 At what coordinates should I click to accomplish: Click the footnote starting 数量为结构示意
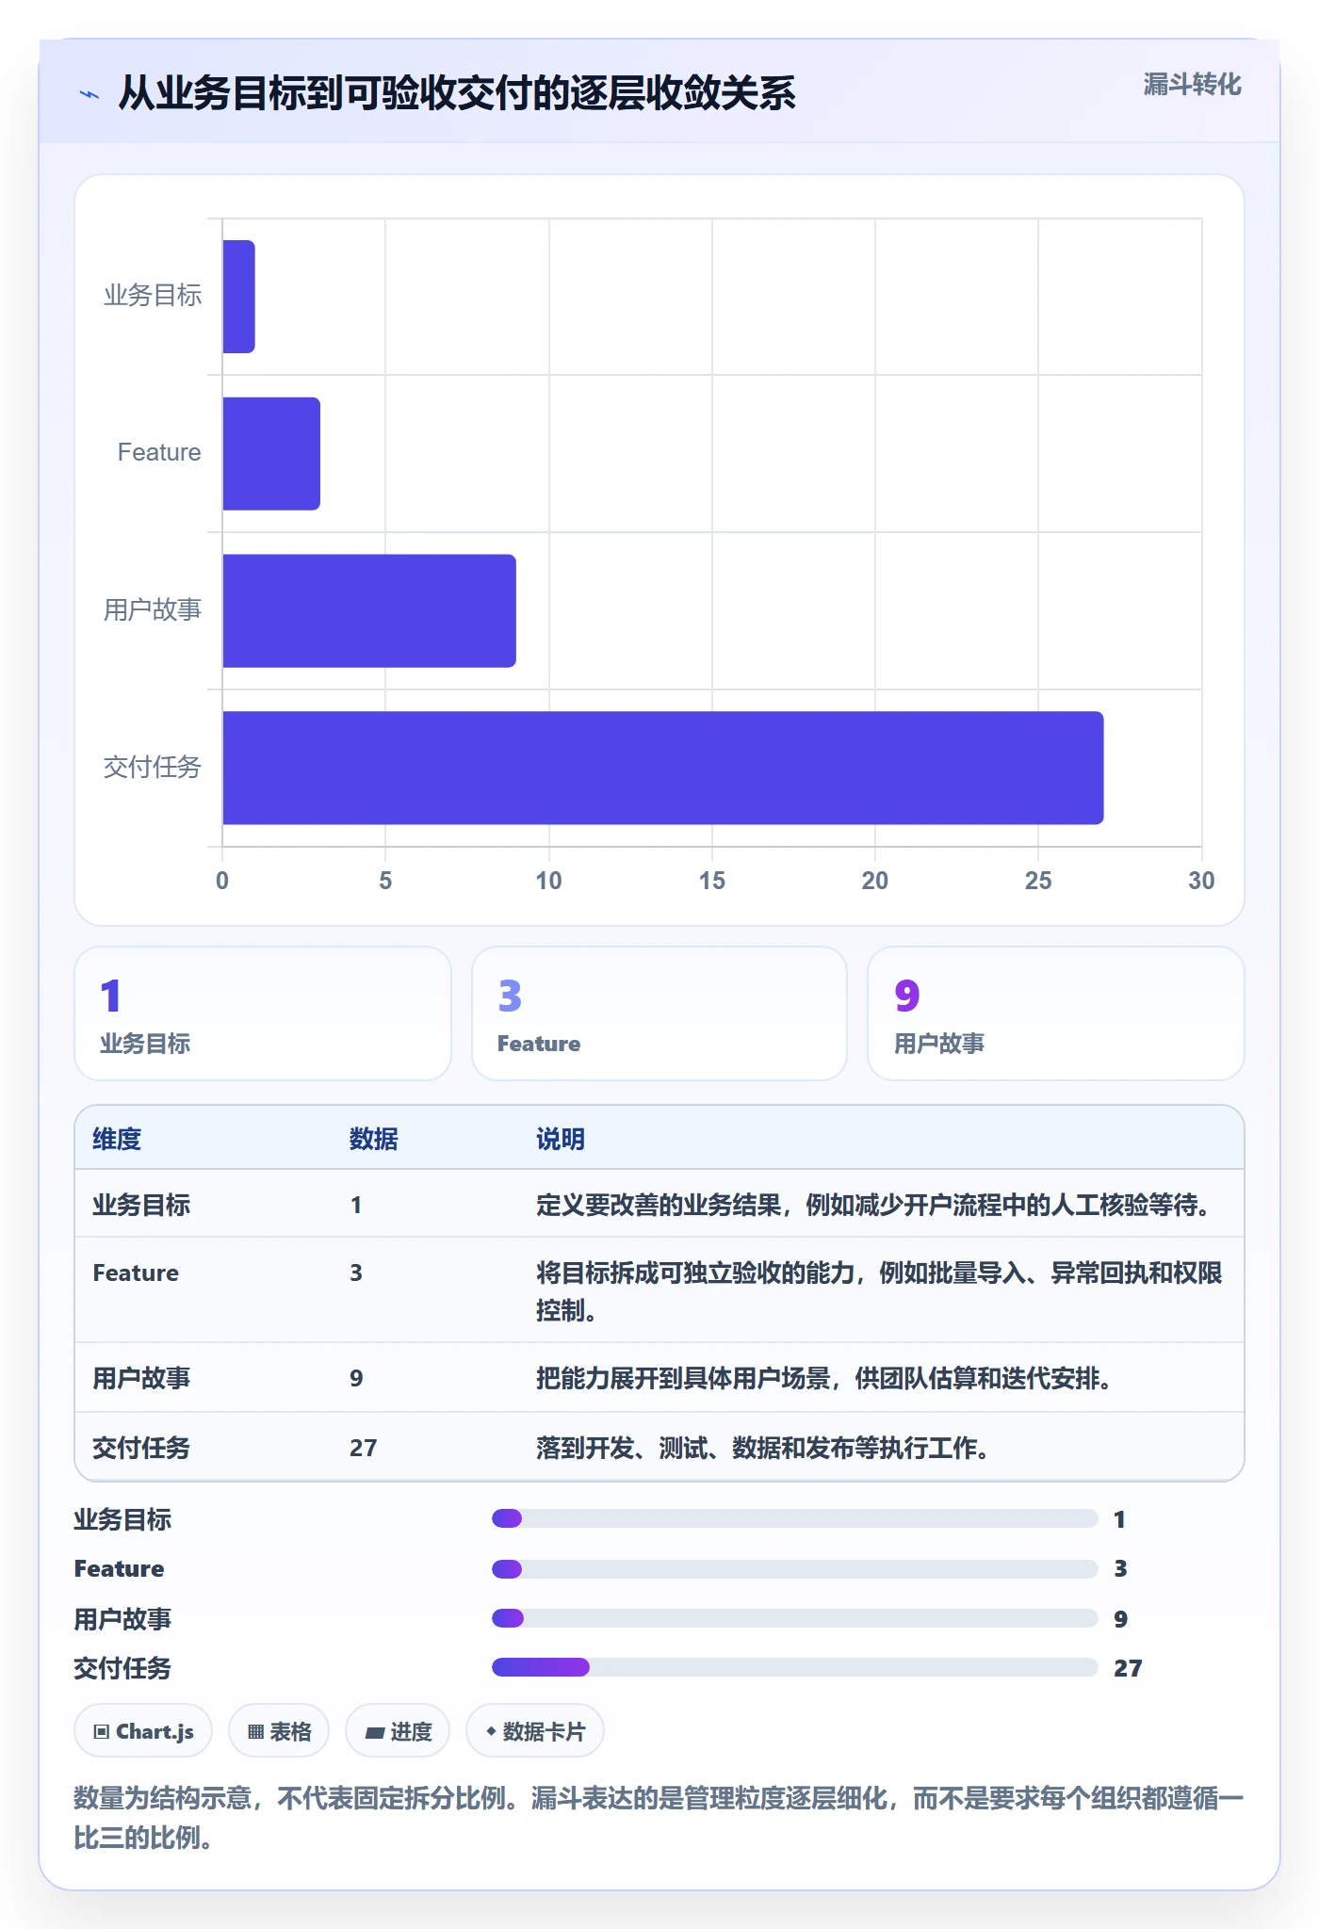(x=659, y=1818)
